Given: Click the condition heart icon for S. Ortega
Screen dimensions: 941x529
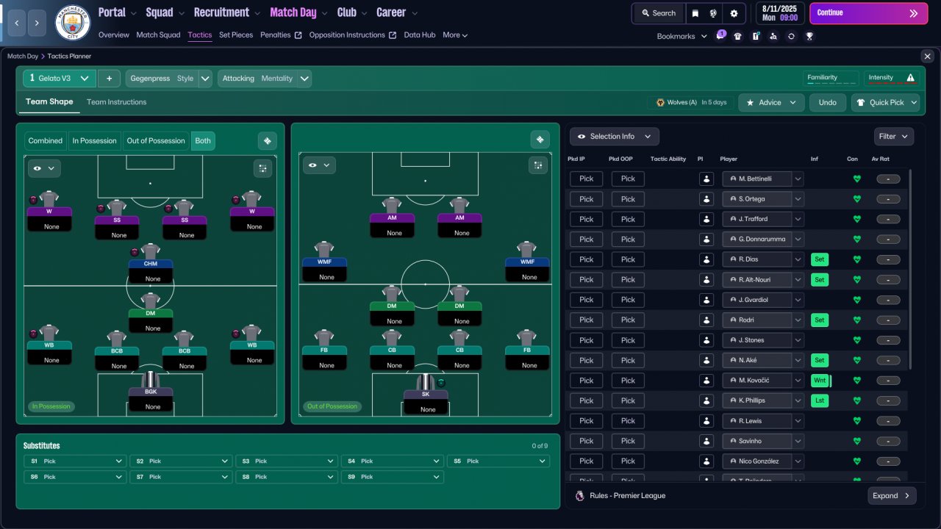Looking at the screenshot, I should (856, 199).
